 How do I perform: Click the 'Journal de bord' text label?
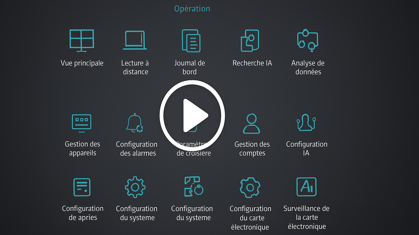coord(190,67)
